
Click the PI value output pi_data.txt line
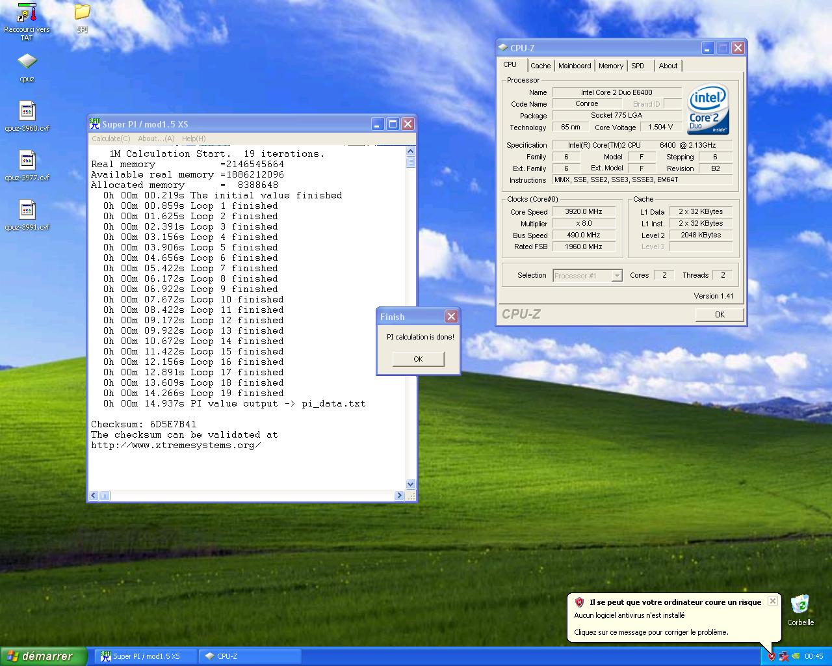click(x=235, y=403)
